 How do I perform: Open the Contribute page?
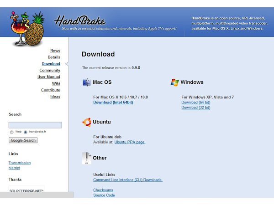pos(51,90)
